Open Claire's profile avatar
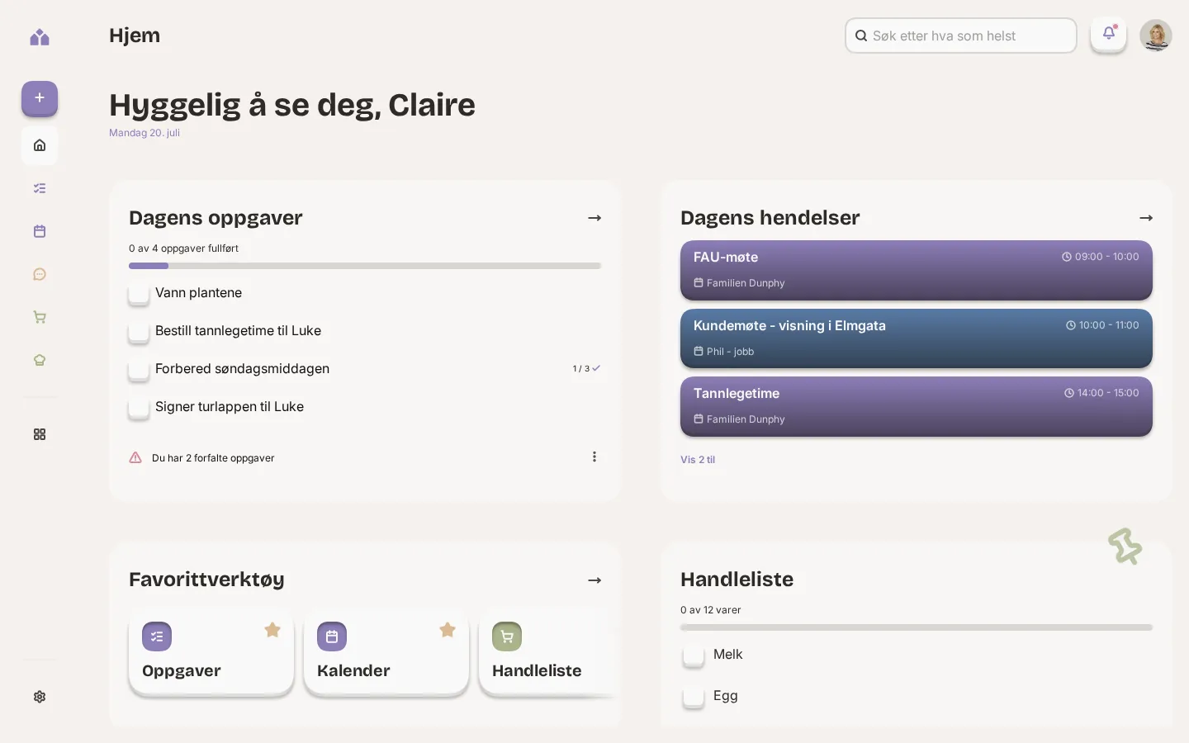 coord(1156,35)
